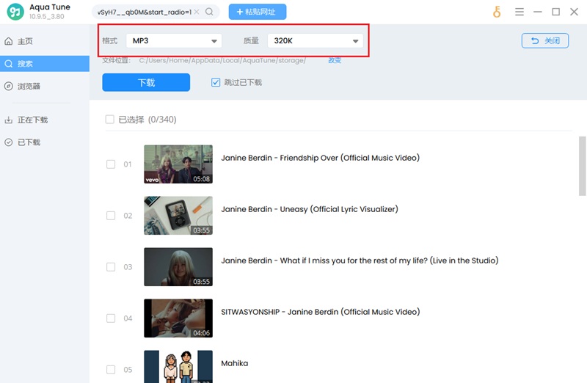Maximize the Aqua Tune window
587x383 pixels.
pos(556,12)
